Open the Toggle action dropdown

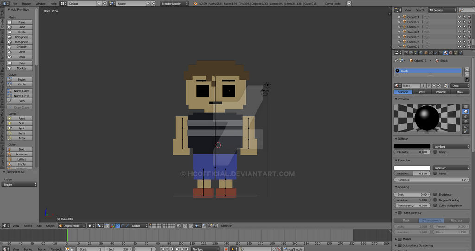click(19, 184)
